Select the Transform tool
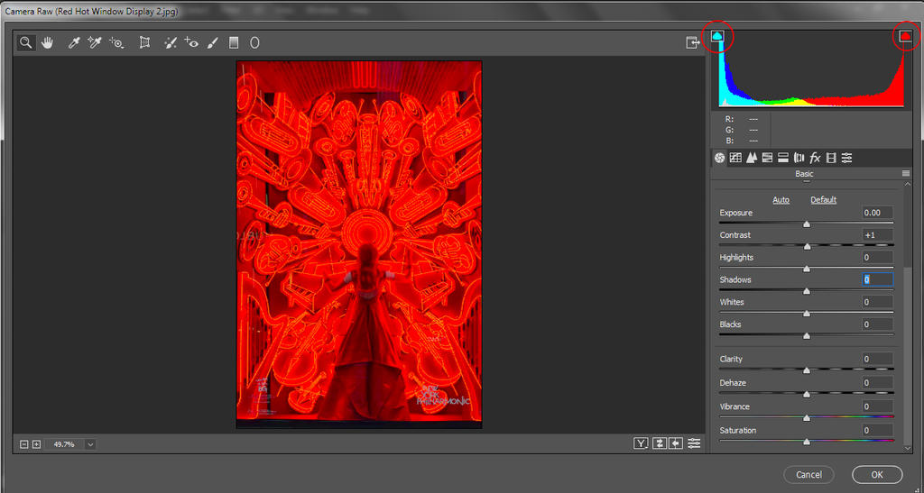 [x=144, y=42]
